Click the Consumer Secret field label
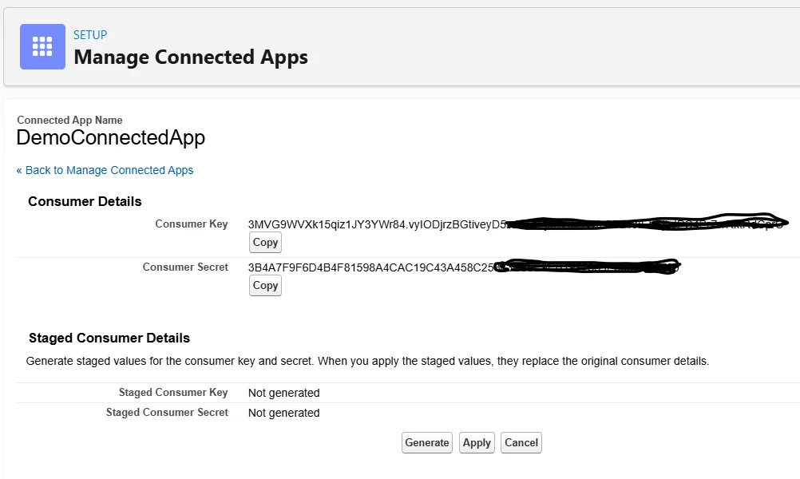This screenshot has width=800, height=479. pyautogui.click(x=185, y=267)
